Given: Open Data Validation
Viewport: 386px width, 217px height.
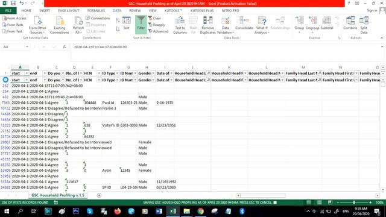Looking at the screenshot, I should [225, 25].
